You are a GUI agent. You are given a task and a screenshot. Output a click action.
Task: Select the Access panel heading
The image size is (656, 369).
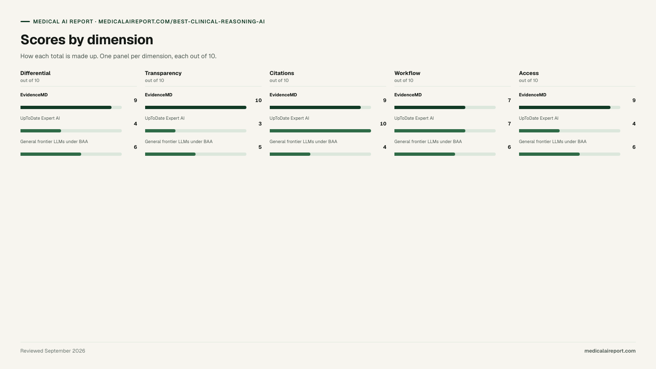(x=529, y=73)
